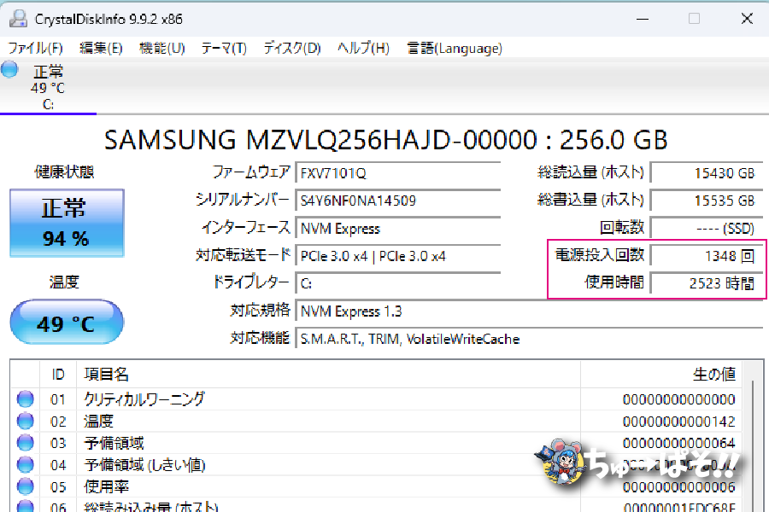
Task: Select the 温度 row in SMART list
Action: pos(376,421)
